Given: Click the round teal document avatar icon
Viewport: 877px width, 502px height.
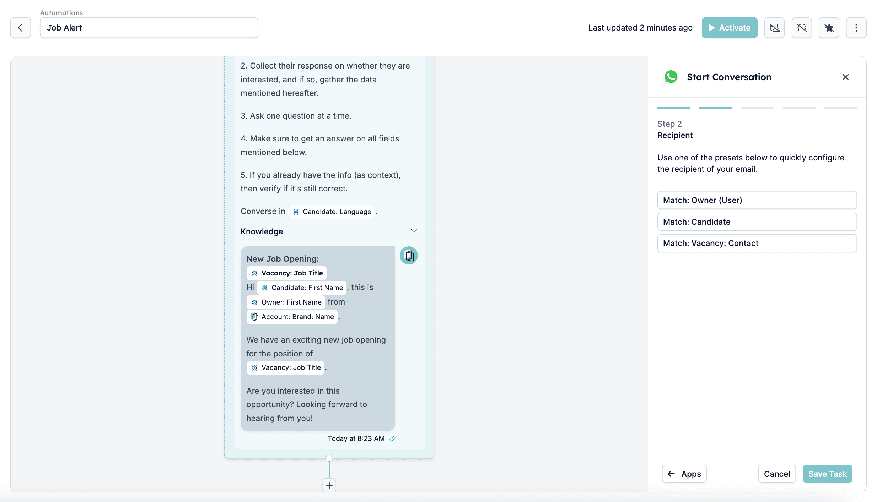Looking at the screenshot, I should pyautogui.click(x=409, y=256).
